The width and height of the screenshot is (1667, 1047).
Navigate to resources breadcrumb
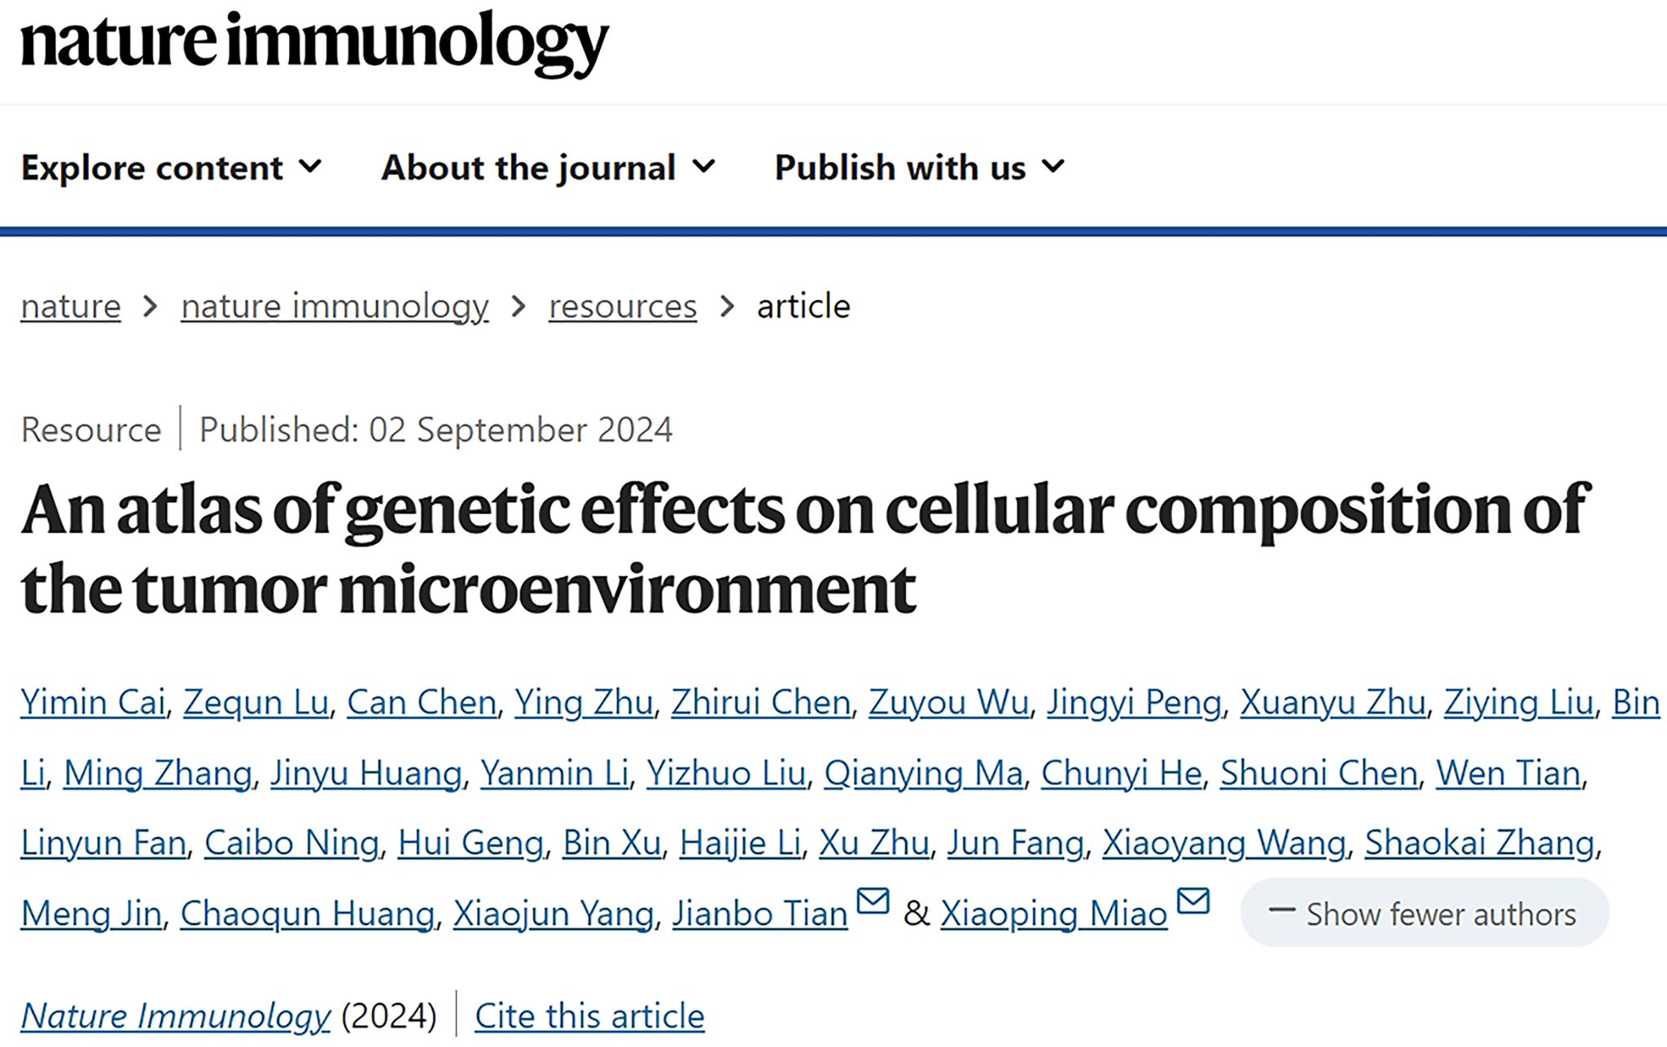point(623,307)
